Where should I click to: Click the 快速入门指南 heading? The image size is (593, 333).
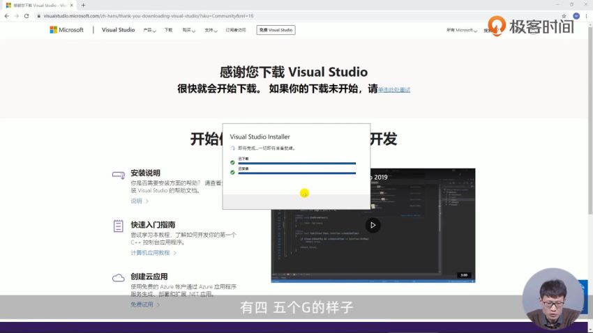click(153, 224)
